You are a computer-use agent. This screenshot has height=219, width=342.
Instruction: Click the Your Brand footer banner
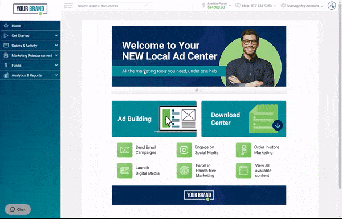[199, 195]
